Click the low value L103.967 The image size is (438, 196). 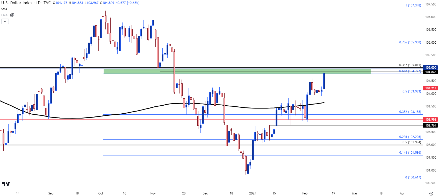point(92,3)
